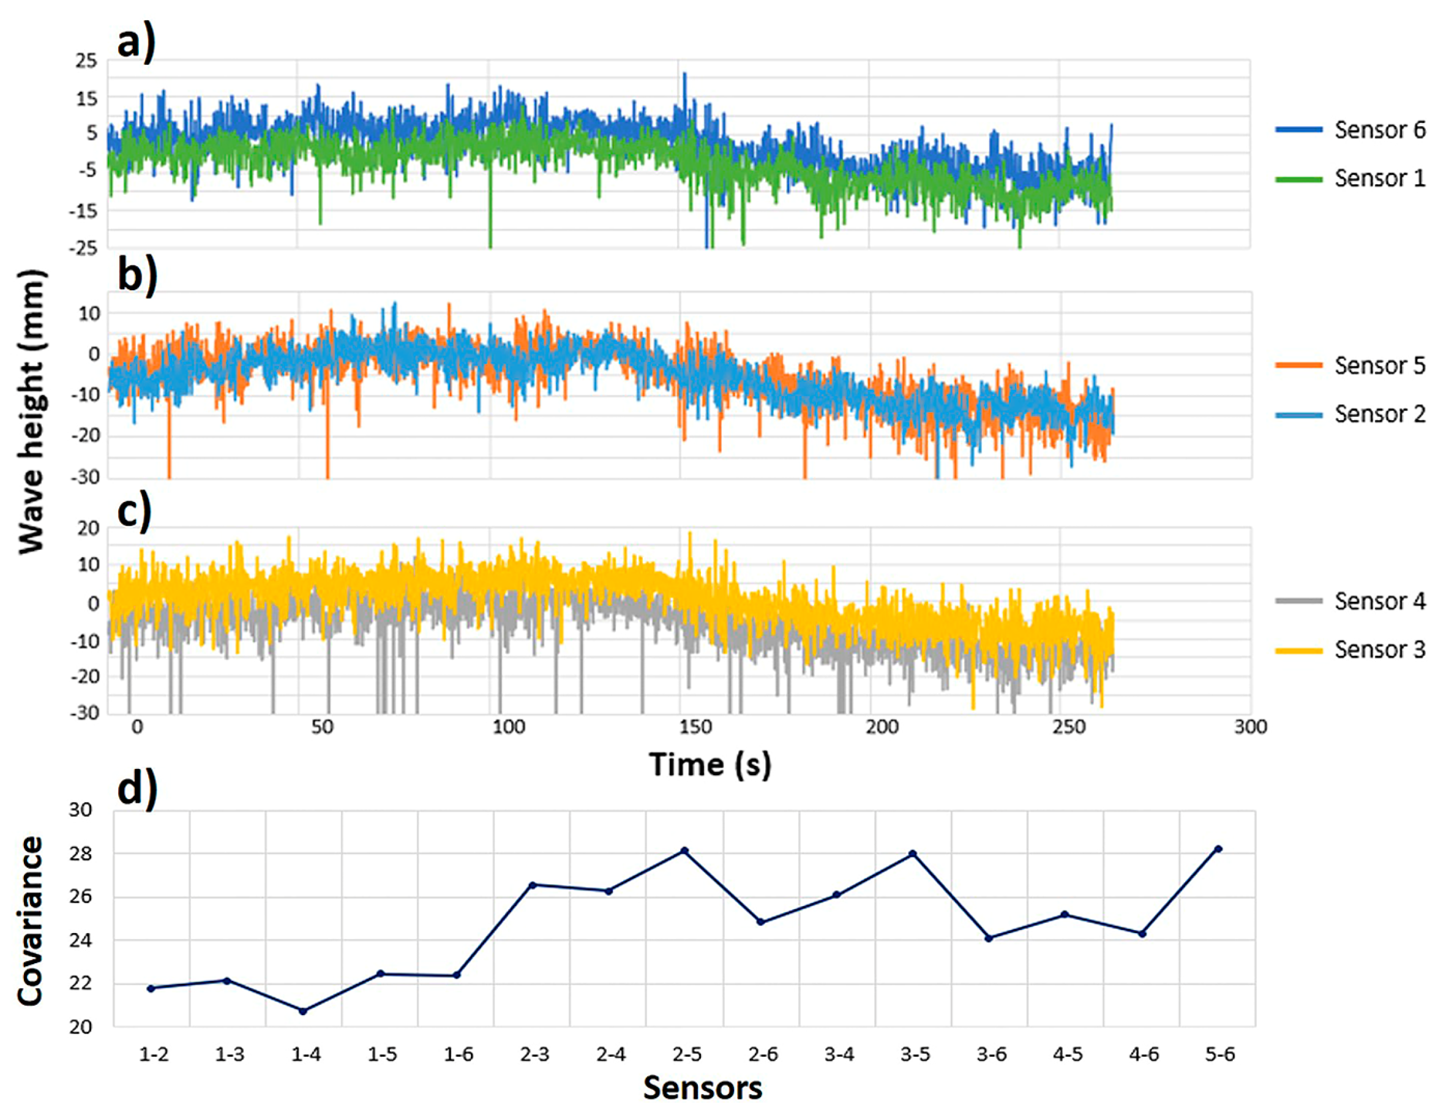
Task: Click the 4-6 sensor pair axis label
Action: point(1144,1055)
